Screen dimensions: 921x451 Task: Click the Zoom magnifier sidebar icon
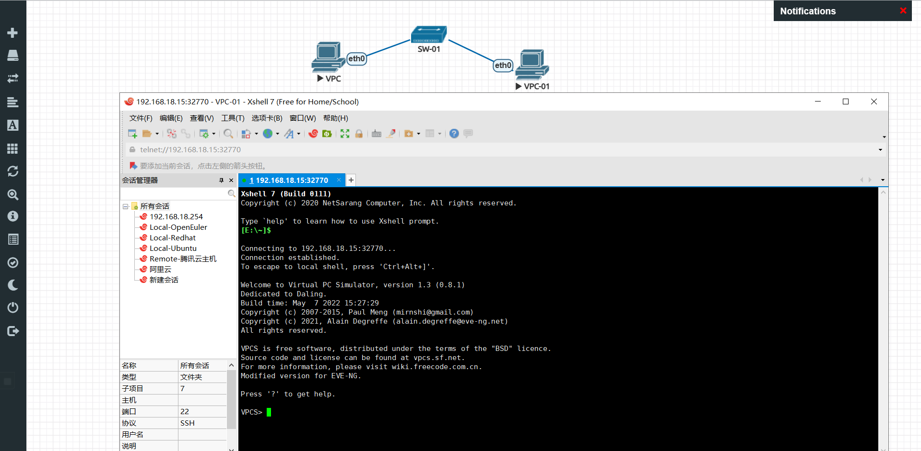pyautogui.click(x=13, y=194)
